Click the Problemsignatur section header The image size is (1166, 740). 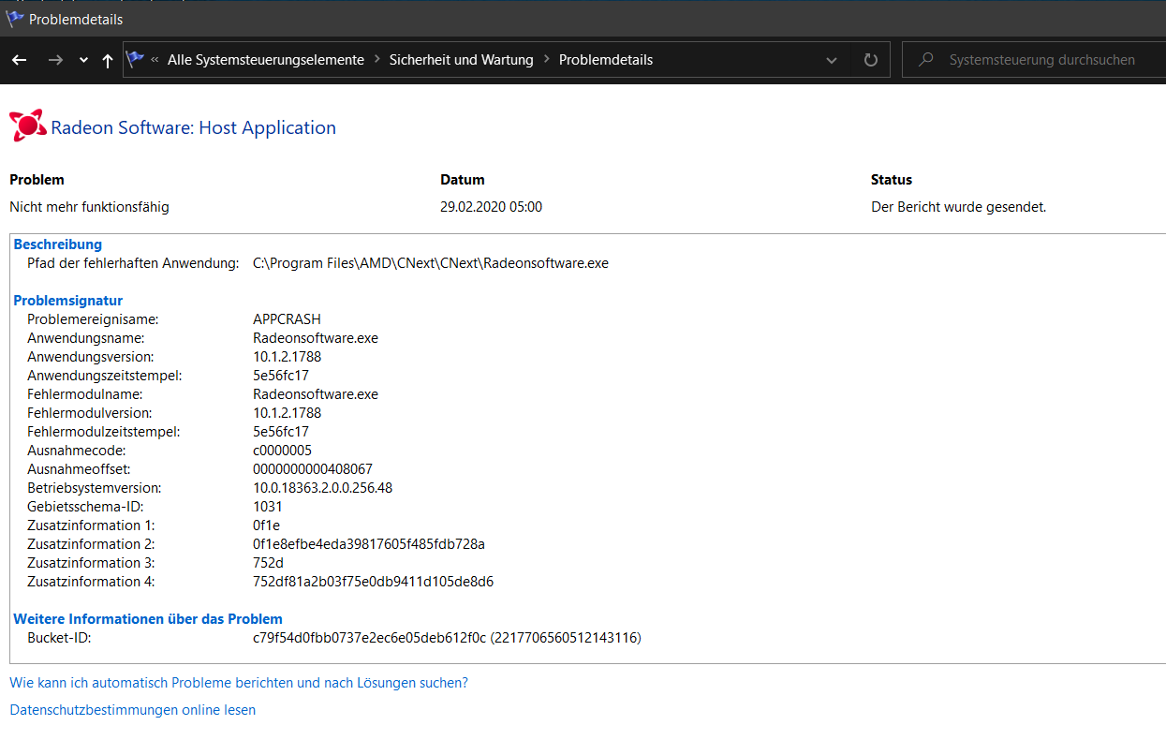pyautogui.click(x=68, y=301)
